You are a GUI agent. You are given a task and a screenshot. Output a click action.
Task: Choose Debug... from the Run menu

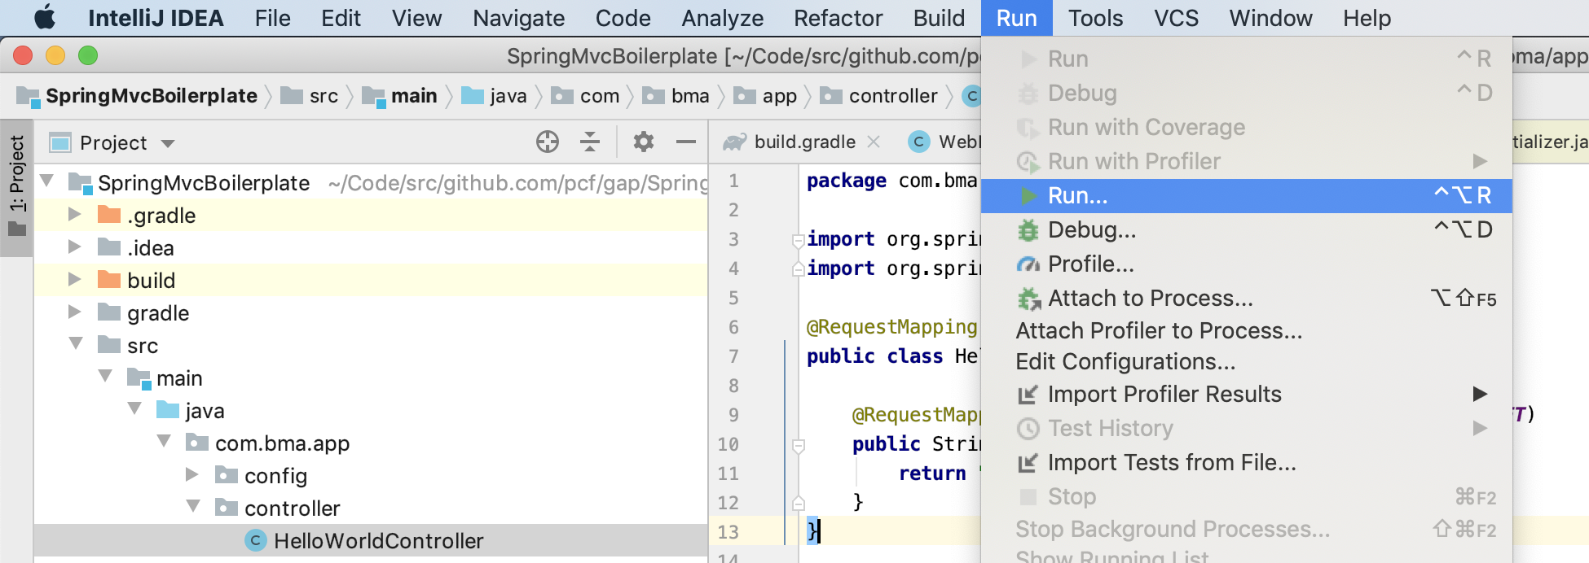coord(1247,230)
